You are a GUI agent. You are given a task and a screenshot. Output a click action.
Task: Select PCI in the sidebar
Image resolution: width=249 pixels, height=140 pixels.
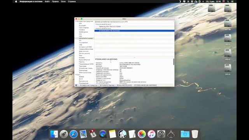[80, 34]
